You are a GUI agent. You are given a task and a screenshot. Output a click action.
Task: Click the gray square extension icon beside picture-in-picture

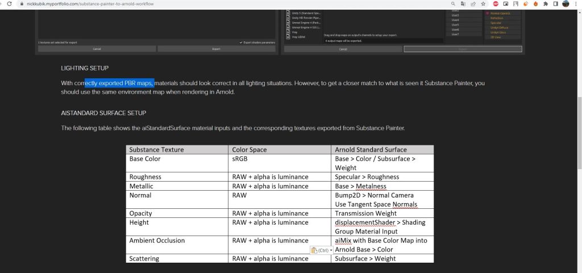516,4
